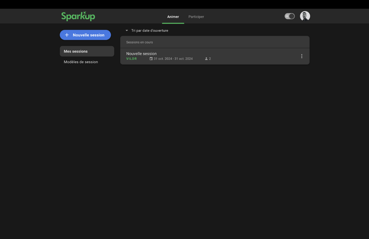The width and height of the screenshot is (369, 239).
Task: Open the three-dot session options menu
Action: (x=302, y=56)
